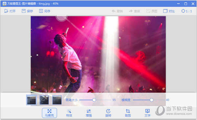The height and width of the screenshot is (120, 197).
Task: Show original image via 原图
Action: click(152, 11)
